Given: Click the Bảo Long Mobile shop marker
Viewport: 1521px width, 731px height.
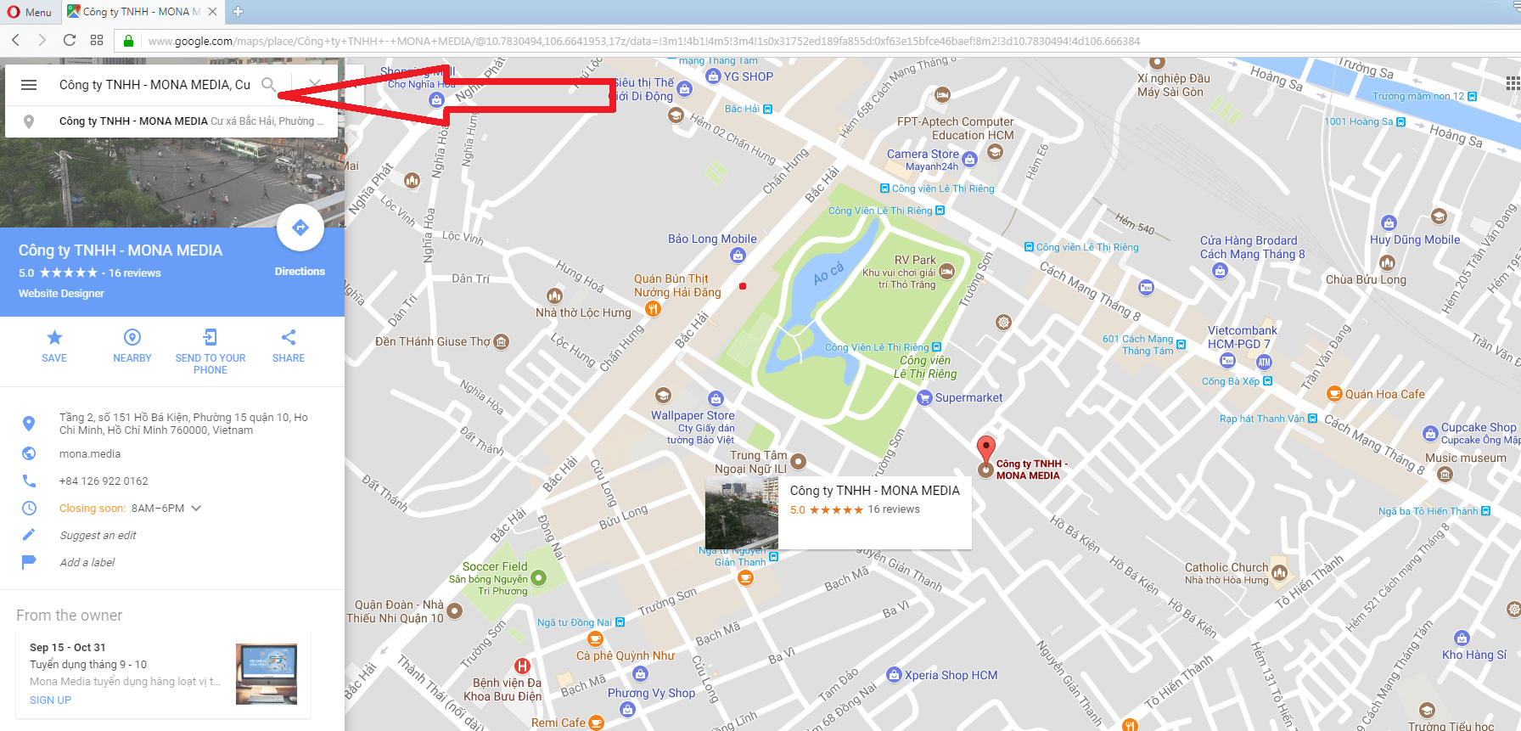Looking at the screenshot, I should (x=738, y=256).
